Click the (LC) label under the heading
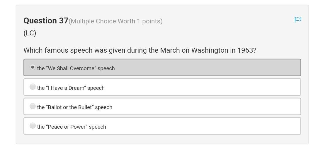The width and height of the screenshot is (313, 148). tap(30, 33)
